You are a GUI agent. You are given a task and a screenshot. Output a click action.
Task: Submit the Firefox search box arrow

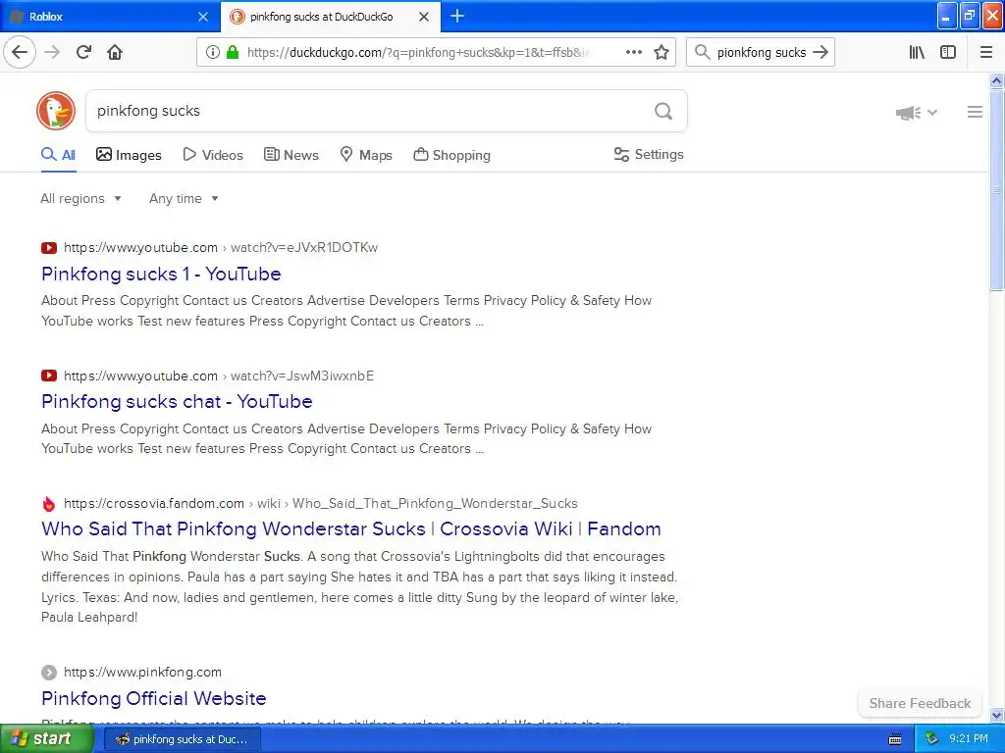(820, 52)
